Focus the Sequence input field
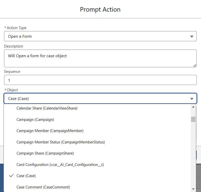Image resolution: width=201 pixels, height=192 pixels. tap(100, 80)
